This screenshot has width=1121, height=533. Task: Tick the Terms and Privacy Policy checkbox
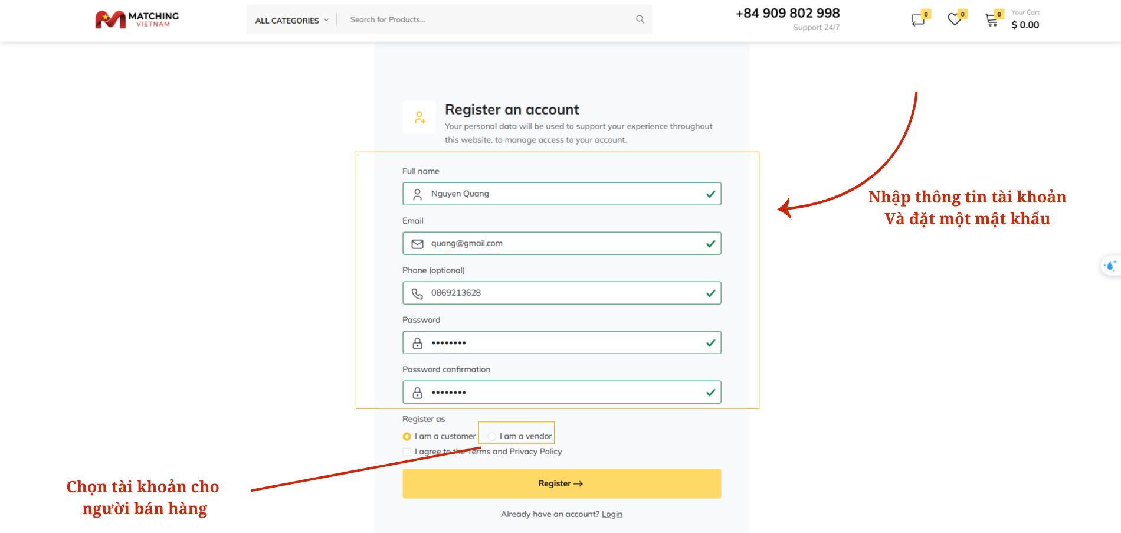coord(407,452)
